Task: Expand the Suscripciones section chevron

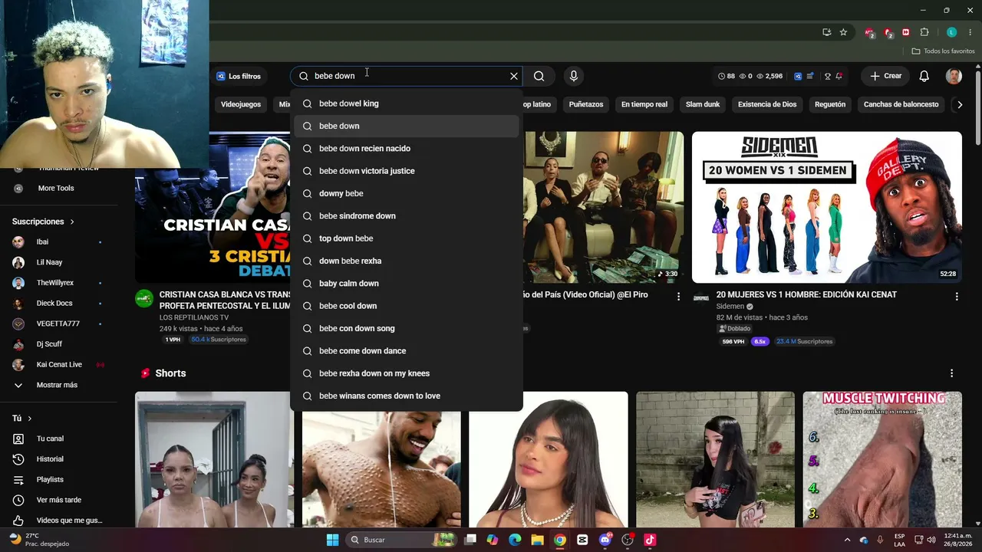Action: (x=72, y=222)
